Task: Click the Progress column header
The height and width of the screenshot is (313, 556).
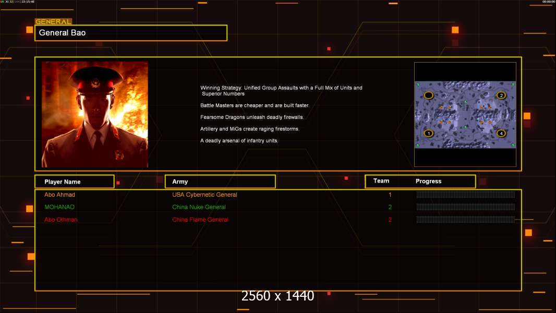Action: [x=428, y=181]
